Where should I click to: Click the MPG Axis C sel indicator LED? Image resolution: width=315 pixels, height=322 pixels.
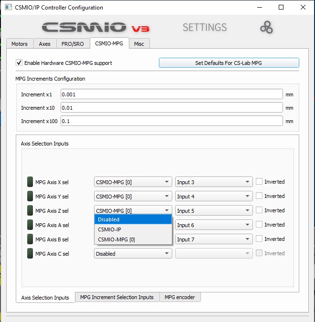coord(30,253)
